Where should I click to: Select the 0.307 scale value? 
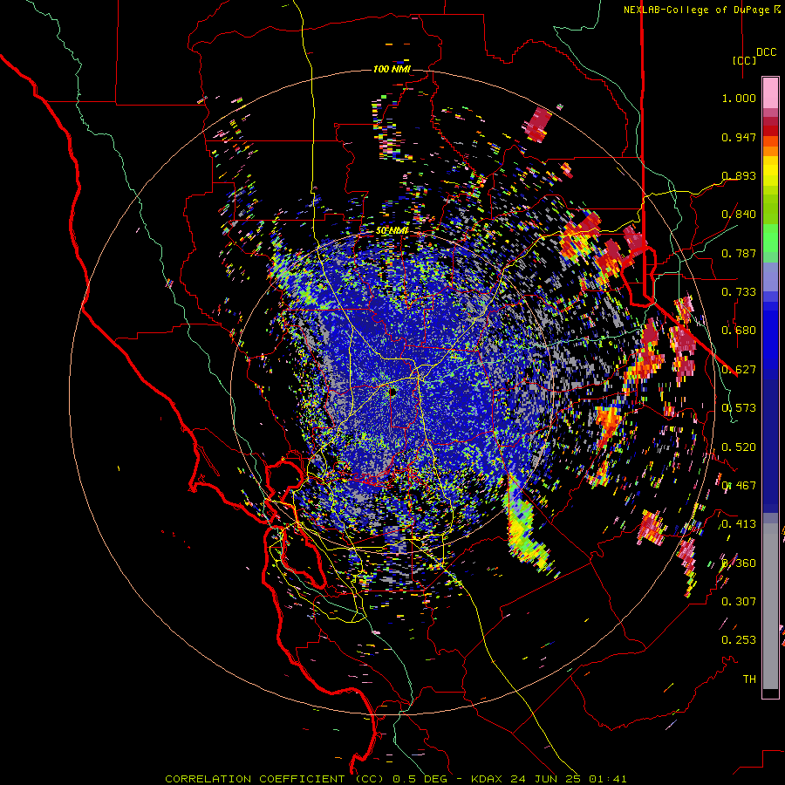pos(739,601)
